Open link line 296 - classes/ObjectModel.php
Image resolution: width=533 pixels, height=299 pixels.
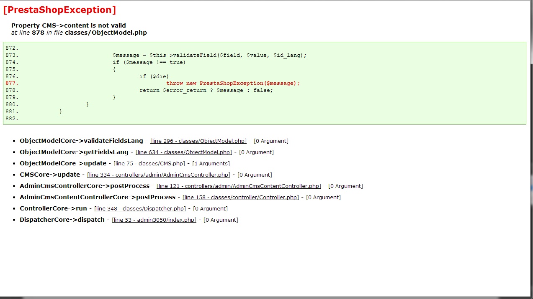tap(198, 141)
